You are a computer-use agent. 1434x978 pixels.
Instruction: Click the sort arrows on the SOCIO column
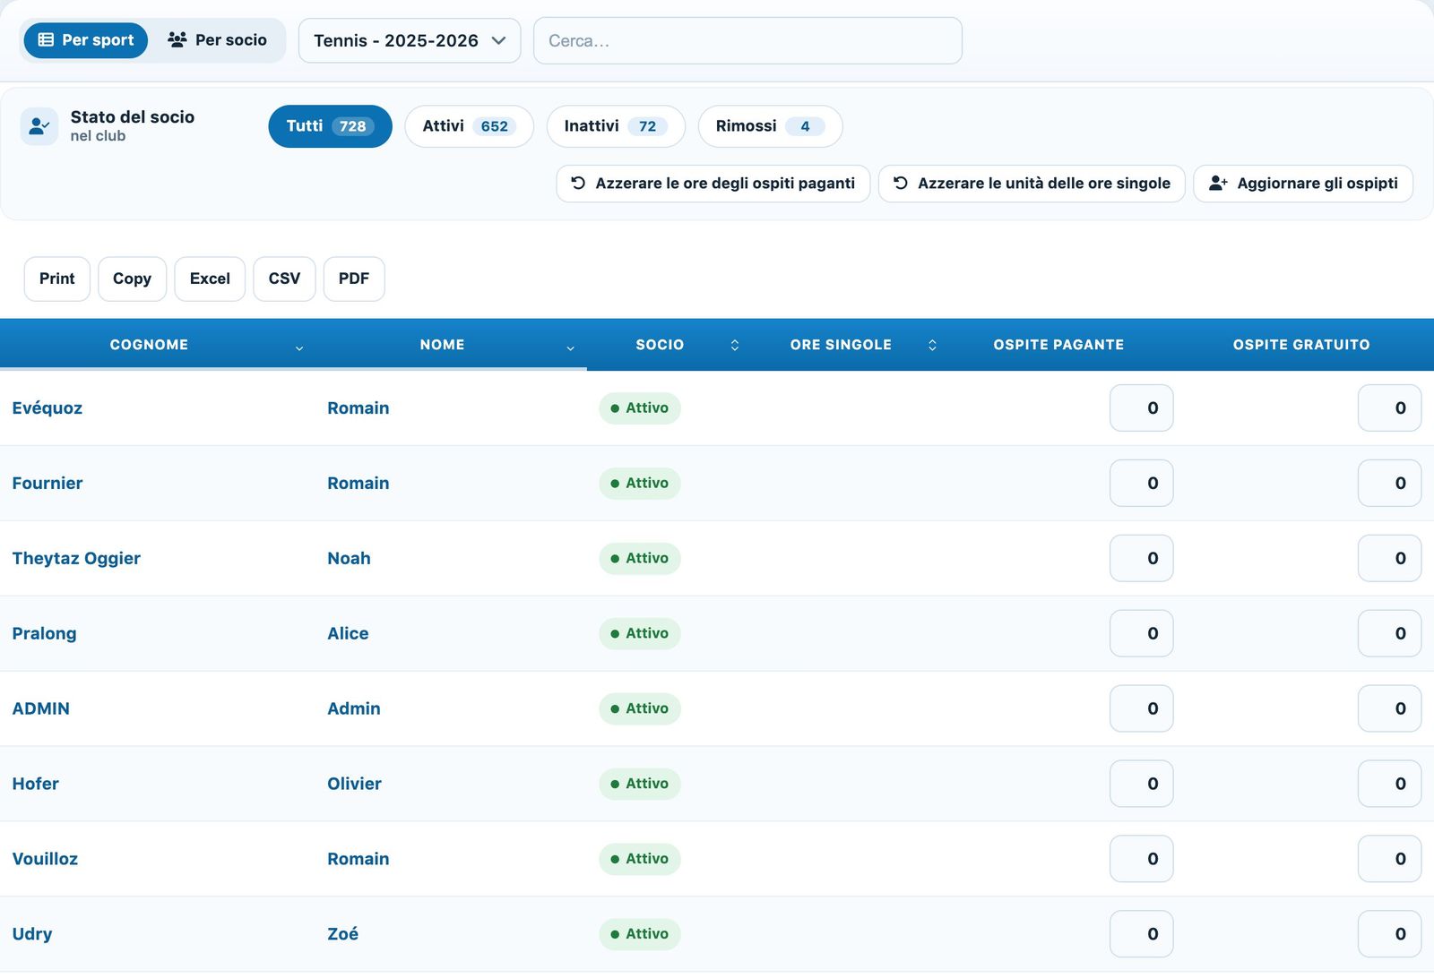coord(735,345)
